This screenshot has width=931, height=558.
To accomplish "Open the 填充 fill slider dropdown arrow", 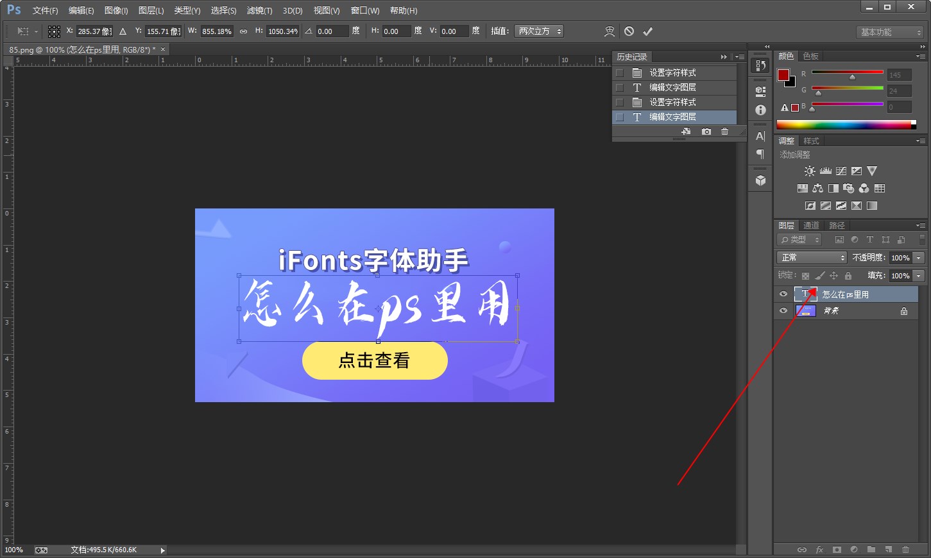I will 919,276.
